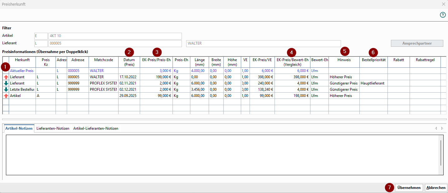Viewport: 448px width, 193px height.
Task: Click the Abbrechen button
Action: (436, 188)
